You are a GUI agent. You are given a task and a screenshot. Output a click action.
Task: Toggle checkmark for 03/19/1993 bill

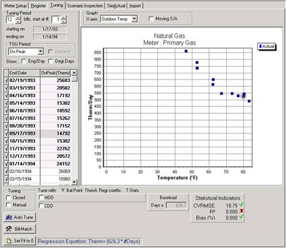click(x=6, y=88)
